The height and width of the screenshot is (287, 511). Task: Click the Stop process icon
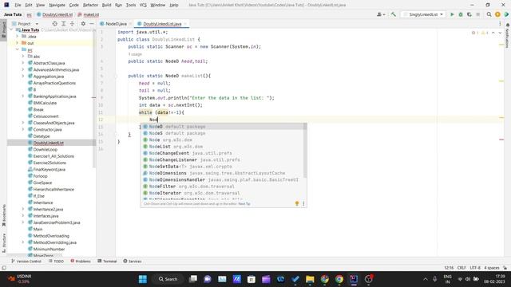click(477, 14)
